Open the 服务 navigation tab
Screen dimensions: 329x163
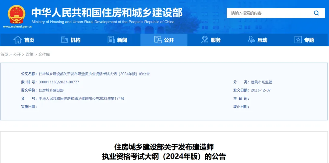click(211, 40)
